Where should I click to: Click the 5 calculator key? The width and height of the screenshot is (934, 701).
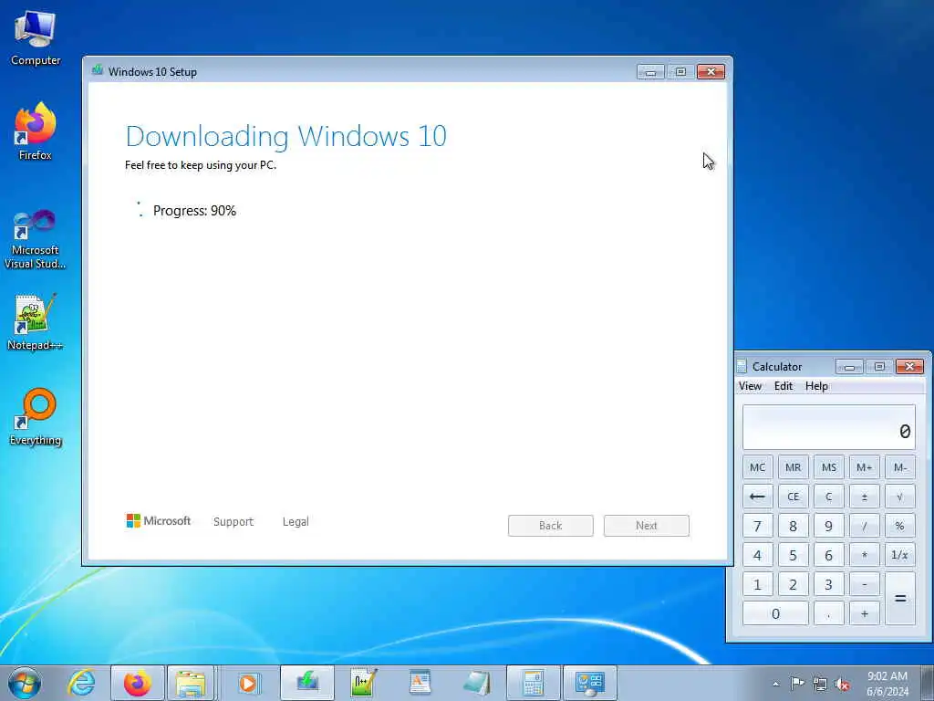[x=793, y=555]
